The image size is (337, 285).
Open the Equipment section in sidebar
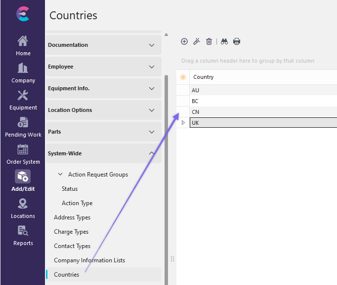coord(23,100)
